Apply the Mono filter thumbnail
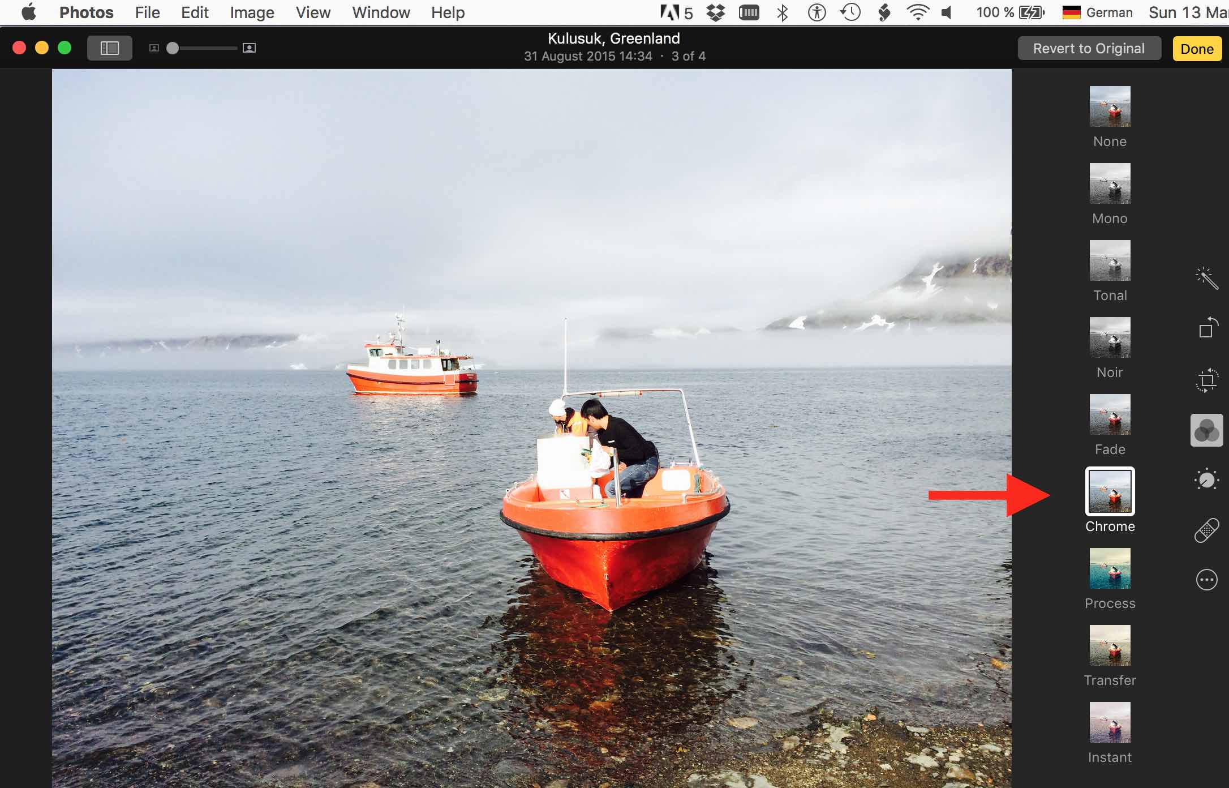 1110,183
